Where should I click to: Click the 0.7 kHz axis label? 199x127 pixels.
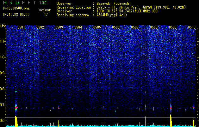tap(3, 105)
